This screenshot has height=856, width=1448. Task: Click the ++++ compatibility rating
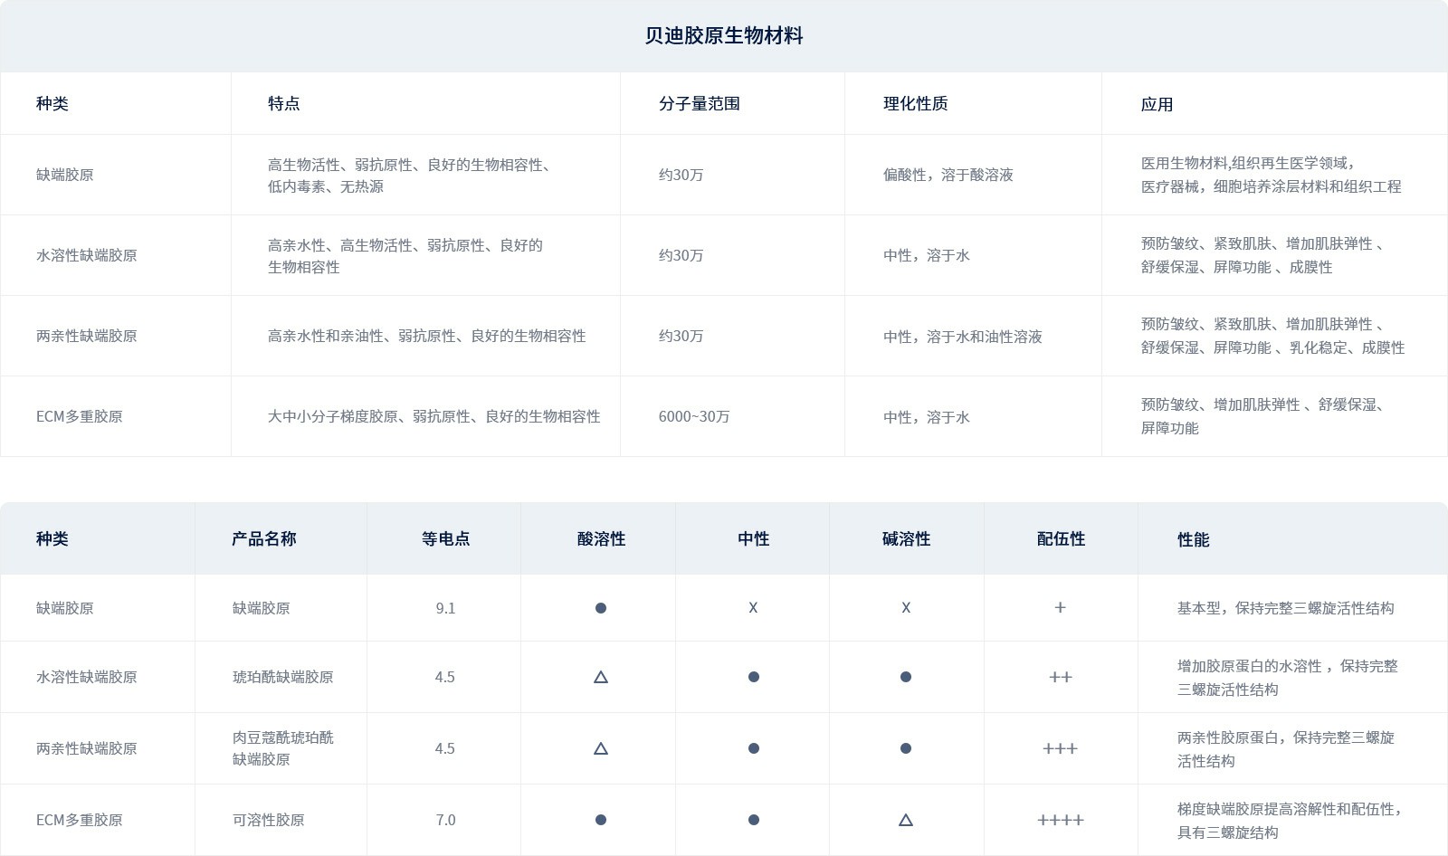(x=1060, y=820)
